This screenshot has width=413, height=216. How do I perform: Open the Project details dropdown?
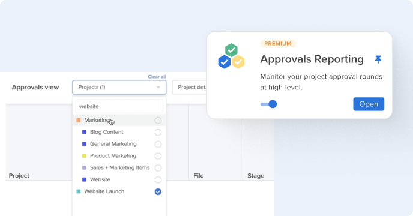tap(190, 88)
